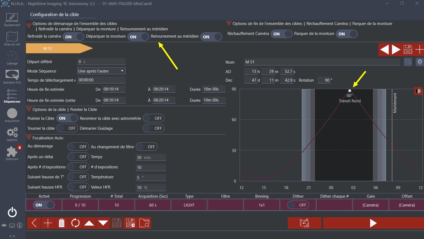This screenshot has width=424, height=239.
Task: Select the M 51 target tab
Action: point(59,48)
